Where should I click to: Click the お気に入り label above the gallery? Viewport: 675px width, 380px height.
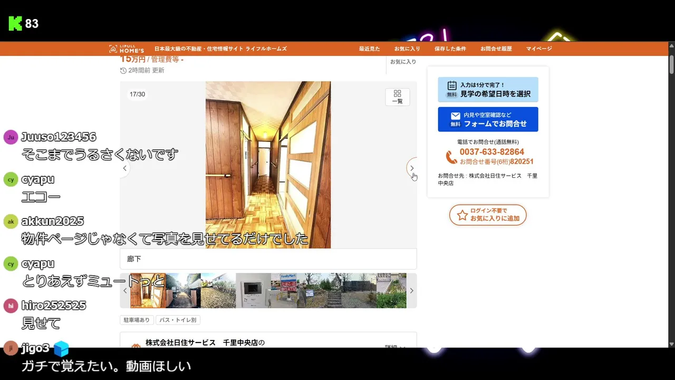coord(403,62)
